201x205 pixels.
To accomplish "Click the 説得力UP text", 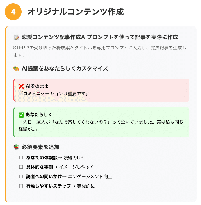I will point(74,157).
